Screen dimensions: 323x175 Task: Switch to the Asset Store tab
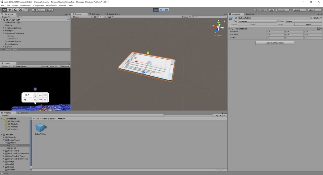[113, 14]
